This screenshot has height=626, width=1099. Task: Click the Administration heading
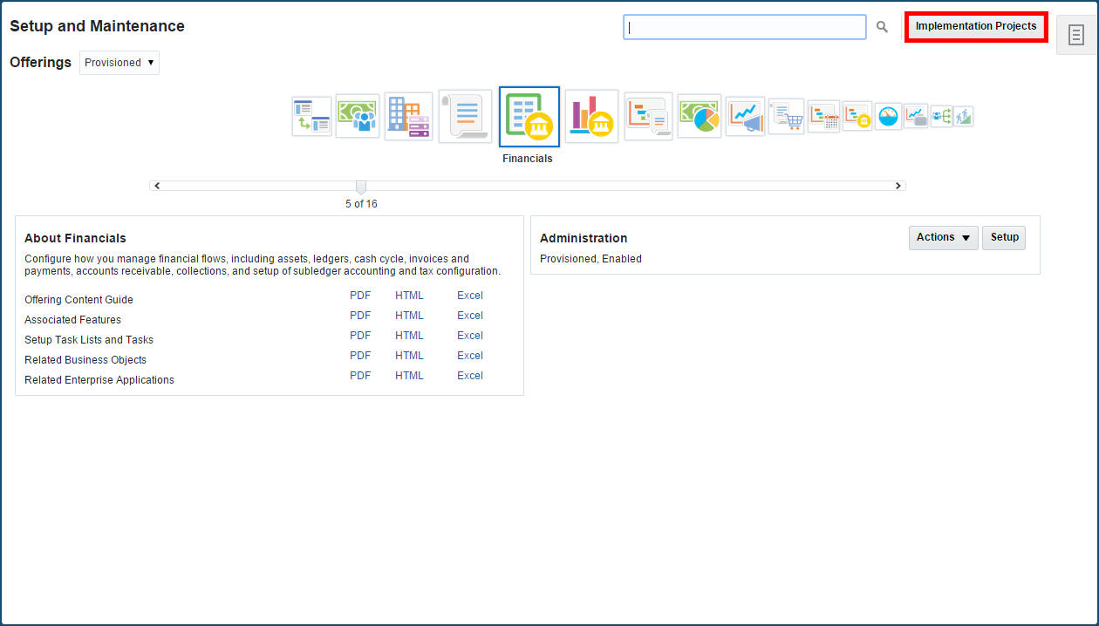click(x=584, y=238)
